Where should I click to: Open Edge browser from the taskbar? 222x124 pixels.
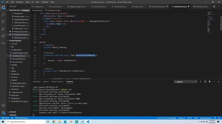[65, 122]
